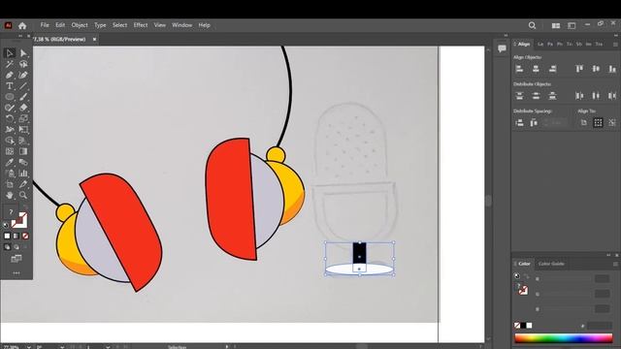
Task: Select the Eraser tool
Action: tap(23, 108)
